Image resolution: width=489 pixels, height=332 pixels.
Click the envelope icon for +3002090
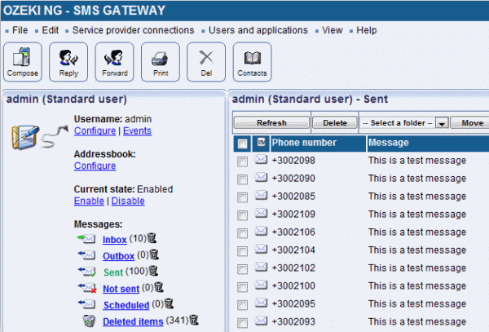(x=261, y=178)
